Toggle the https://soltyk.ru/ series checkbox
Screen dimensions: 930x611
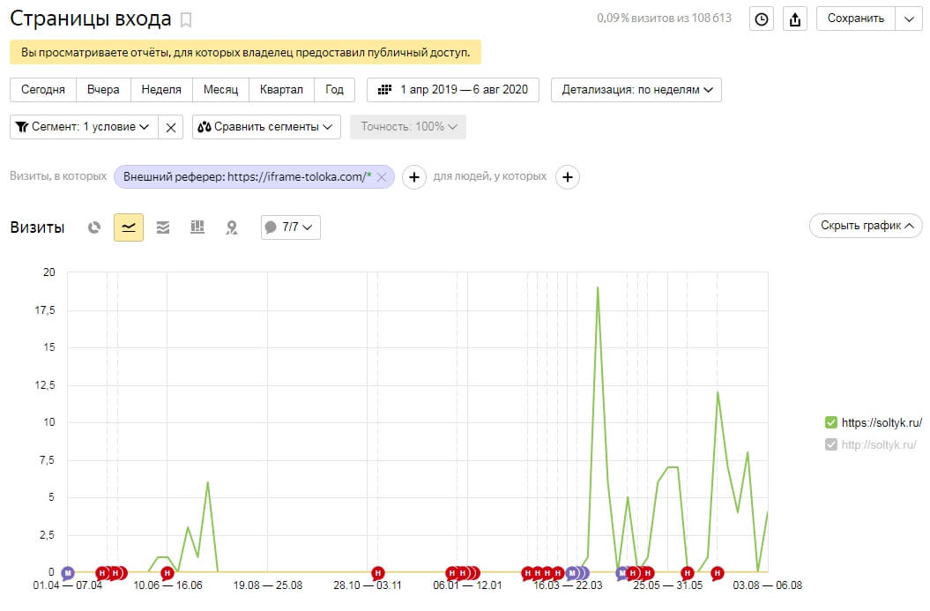click(831, 422)
